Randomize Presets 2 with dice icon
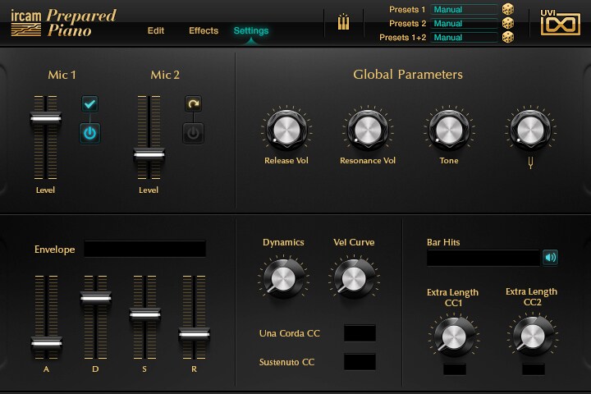 (508, 23)
